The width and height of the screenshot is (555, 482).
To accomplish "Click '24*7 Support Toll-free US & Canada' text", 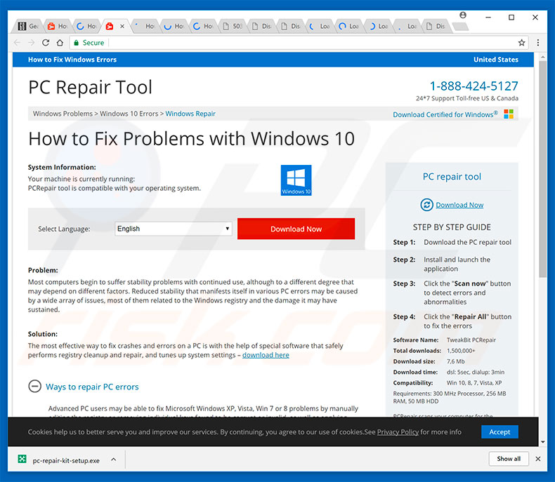I will tap(467, 98).
